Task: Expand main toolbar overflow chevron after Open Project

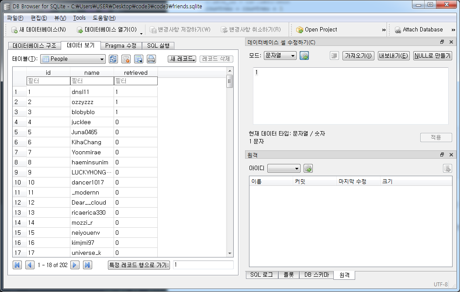Action: point(384,30)
